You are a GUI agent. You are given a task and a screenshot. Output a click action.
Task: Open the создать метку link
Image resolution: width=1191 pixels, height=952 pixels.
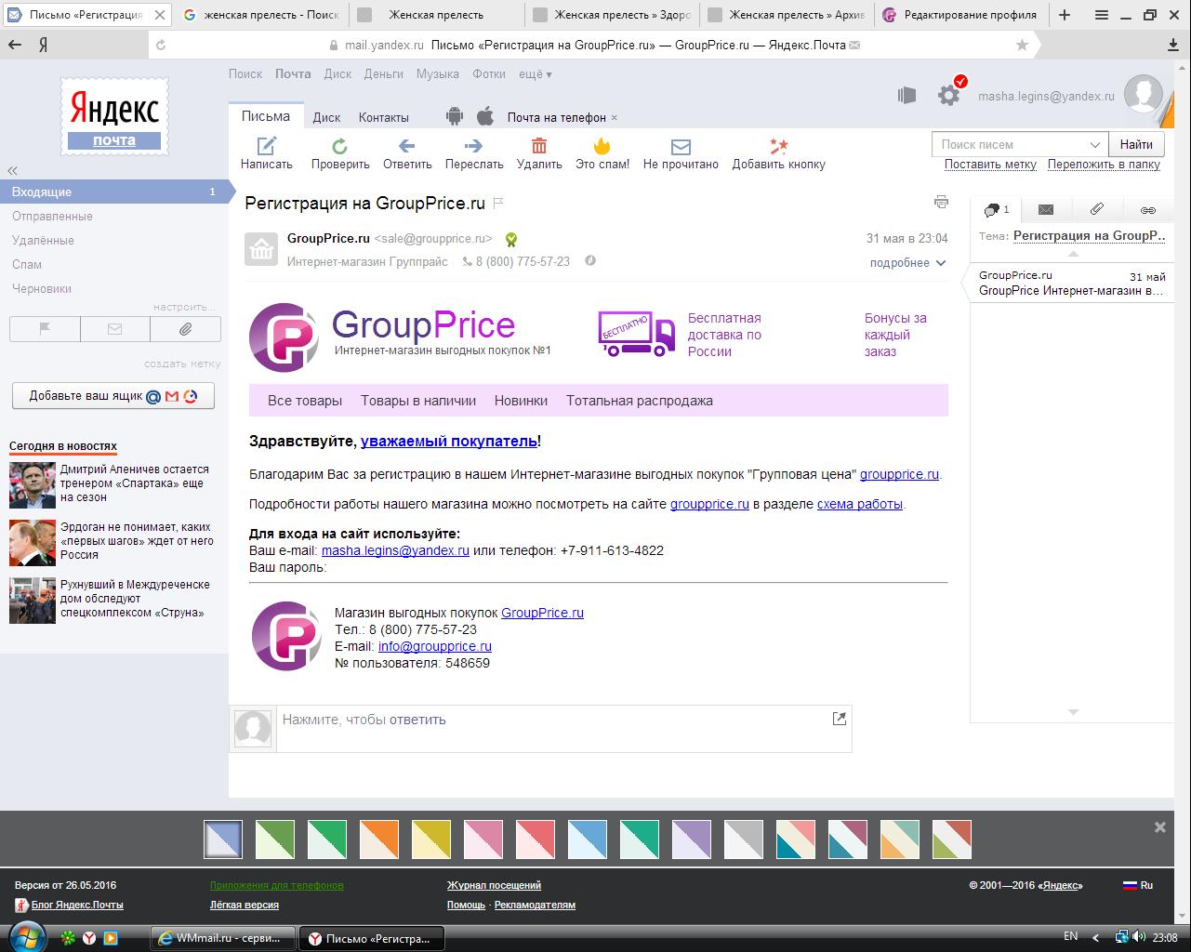point(182,364)
